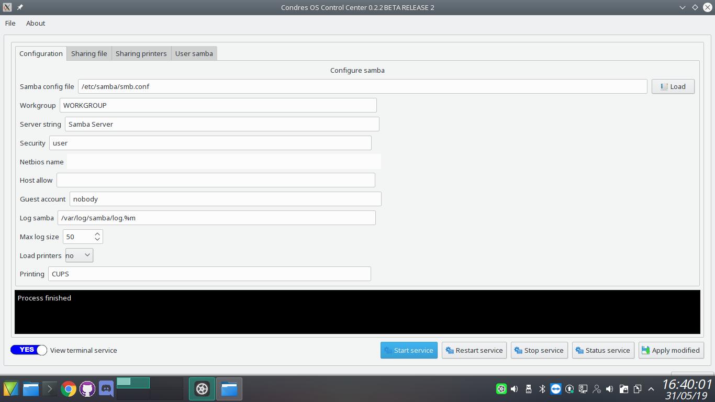Viewport: 715px width, 402px height.
Task: Click the pin icon in the title bar
Action: [x=20, y=7]
